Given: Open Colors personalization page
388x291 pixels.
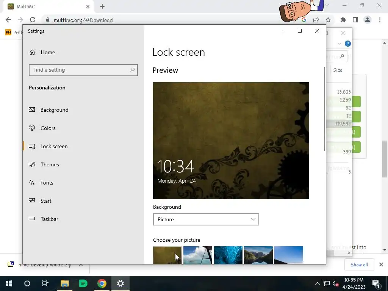Looking at the screenshot, I should pos(42,128).
